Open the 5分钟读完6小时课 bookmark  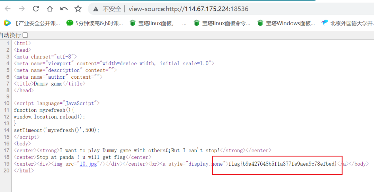[x=95, y=23]
